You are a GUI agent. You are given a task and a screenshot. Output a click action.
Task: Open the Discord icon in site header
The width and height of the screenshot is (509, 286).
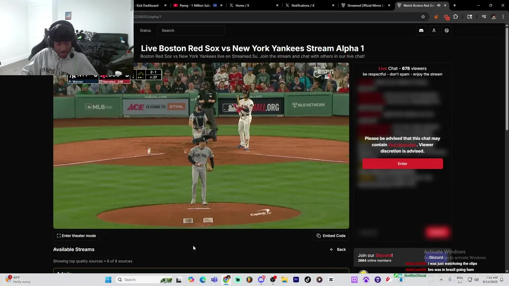pyautogui.click(x=421, y=31)
